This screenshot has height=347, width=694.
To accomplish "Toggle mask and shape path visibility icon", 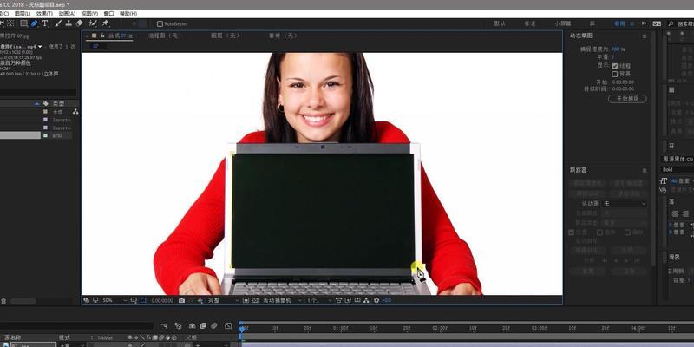I will 143,300.
